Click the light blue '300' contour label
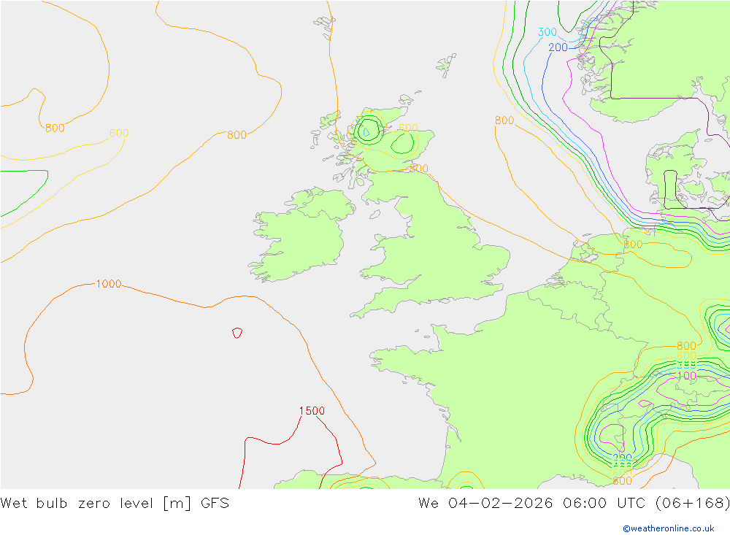 (547, 31)
